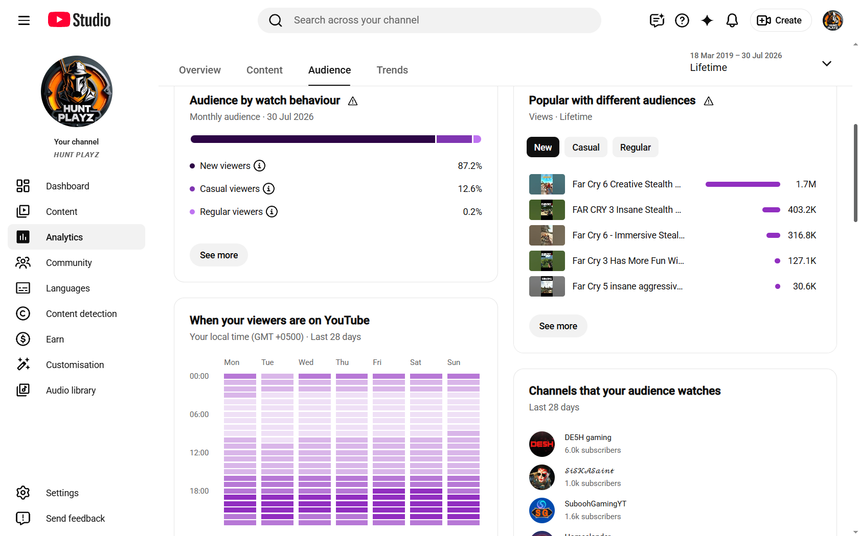Select the Regular audience chip
859x536 pixels.
[x=636, y=148]
